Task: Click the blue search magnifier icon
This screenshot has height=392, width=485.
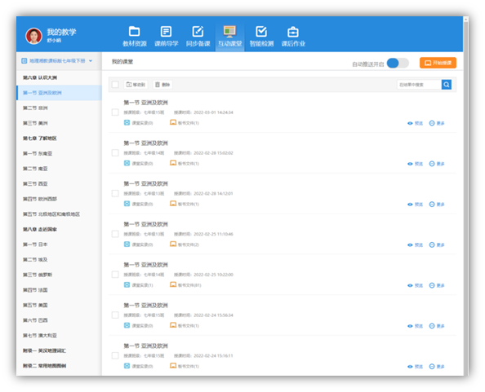Action: click(447, 85)
